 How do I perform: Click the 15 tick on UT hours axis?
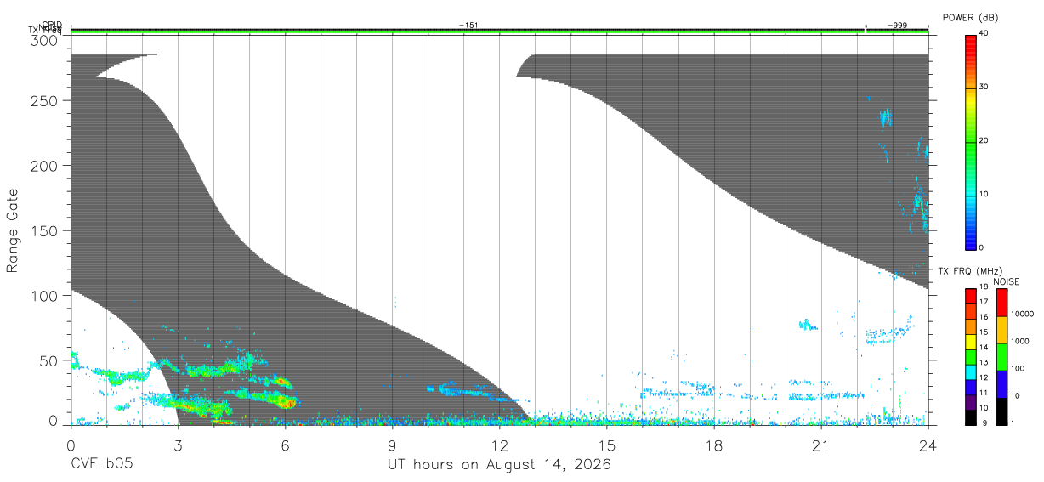(607, 445)
